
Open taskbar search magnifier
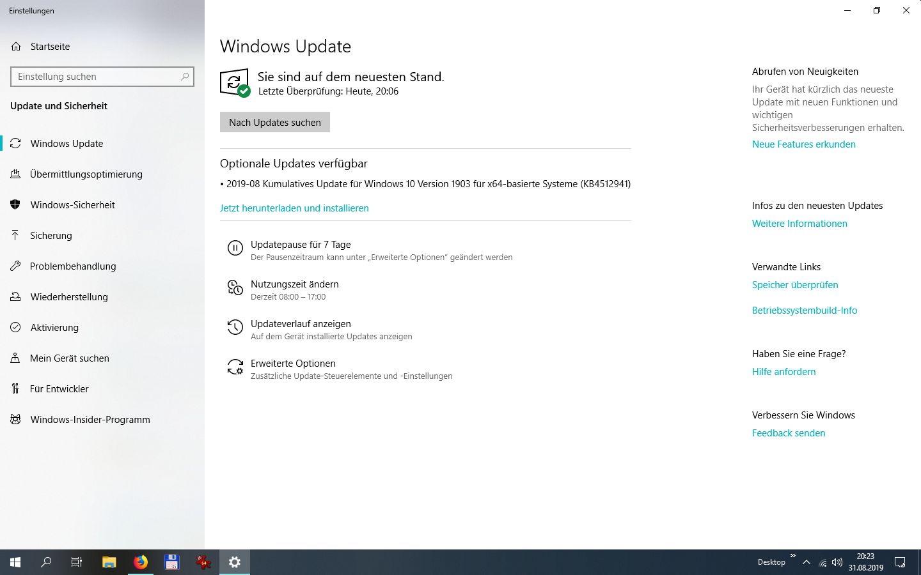[46, 562]
